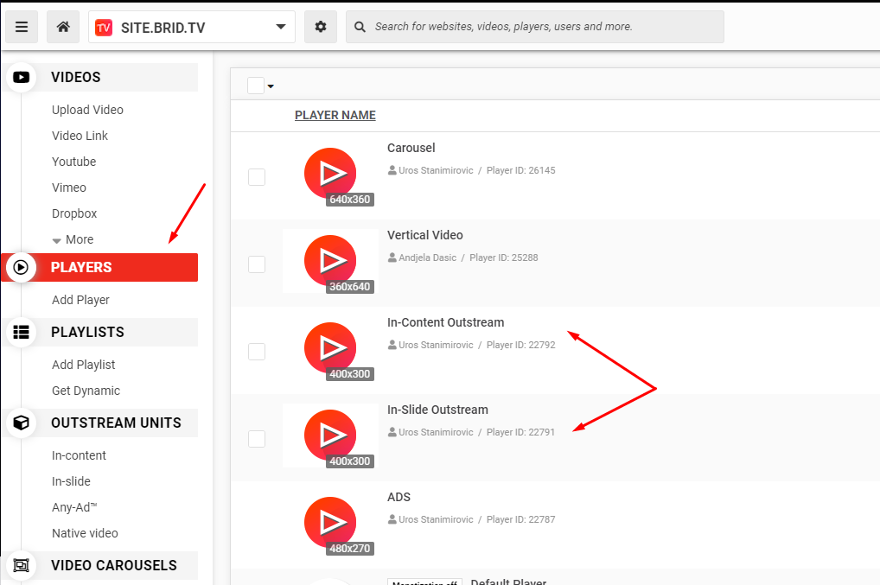Click the Brid.TV site logo icon
Viewport: 880px width, 585px height.
(x=104, y=28)
